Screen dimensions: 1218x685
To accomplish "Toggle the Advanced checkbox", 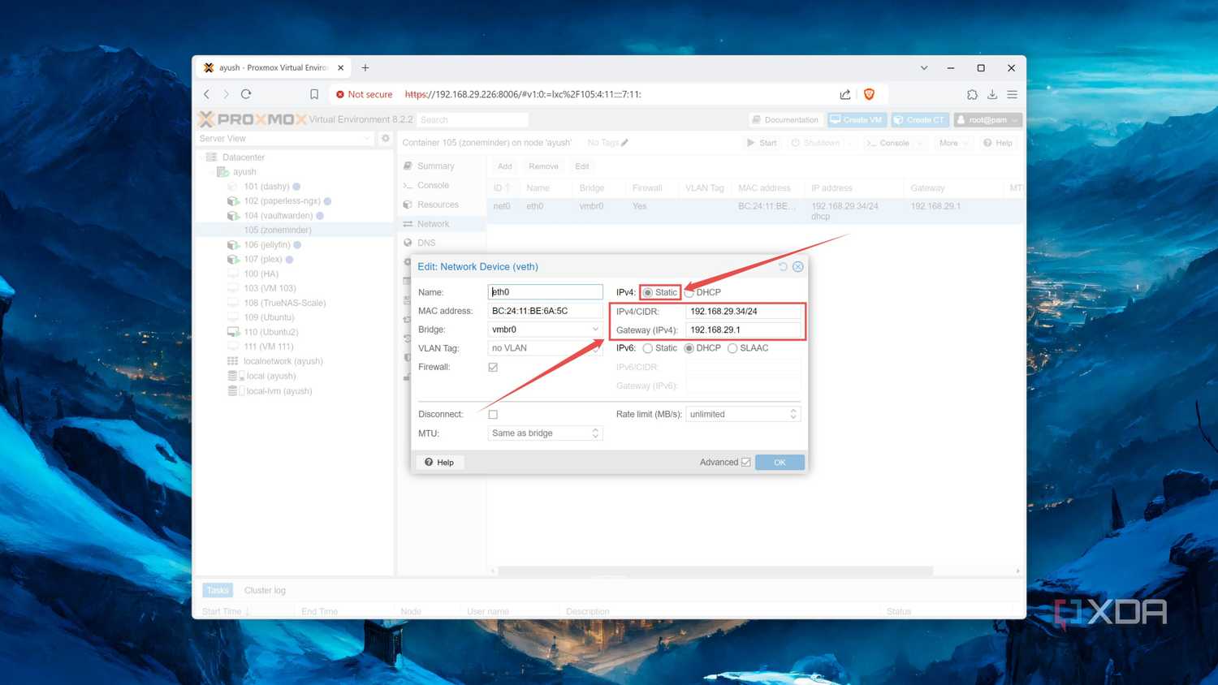I will [745, 462].
